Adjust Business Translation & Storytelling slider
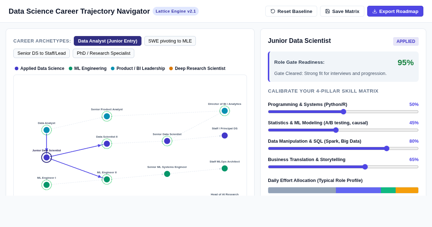Screen dimensions: 432x227 tap(343, 167)
